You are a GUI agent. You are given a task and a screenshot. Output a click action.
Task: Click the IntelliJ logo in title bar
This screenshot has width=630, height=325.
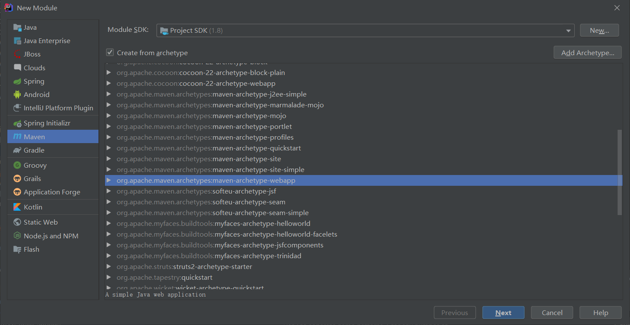tap(8, 7)
